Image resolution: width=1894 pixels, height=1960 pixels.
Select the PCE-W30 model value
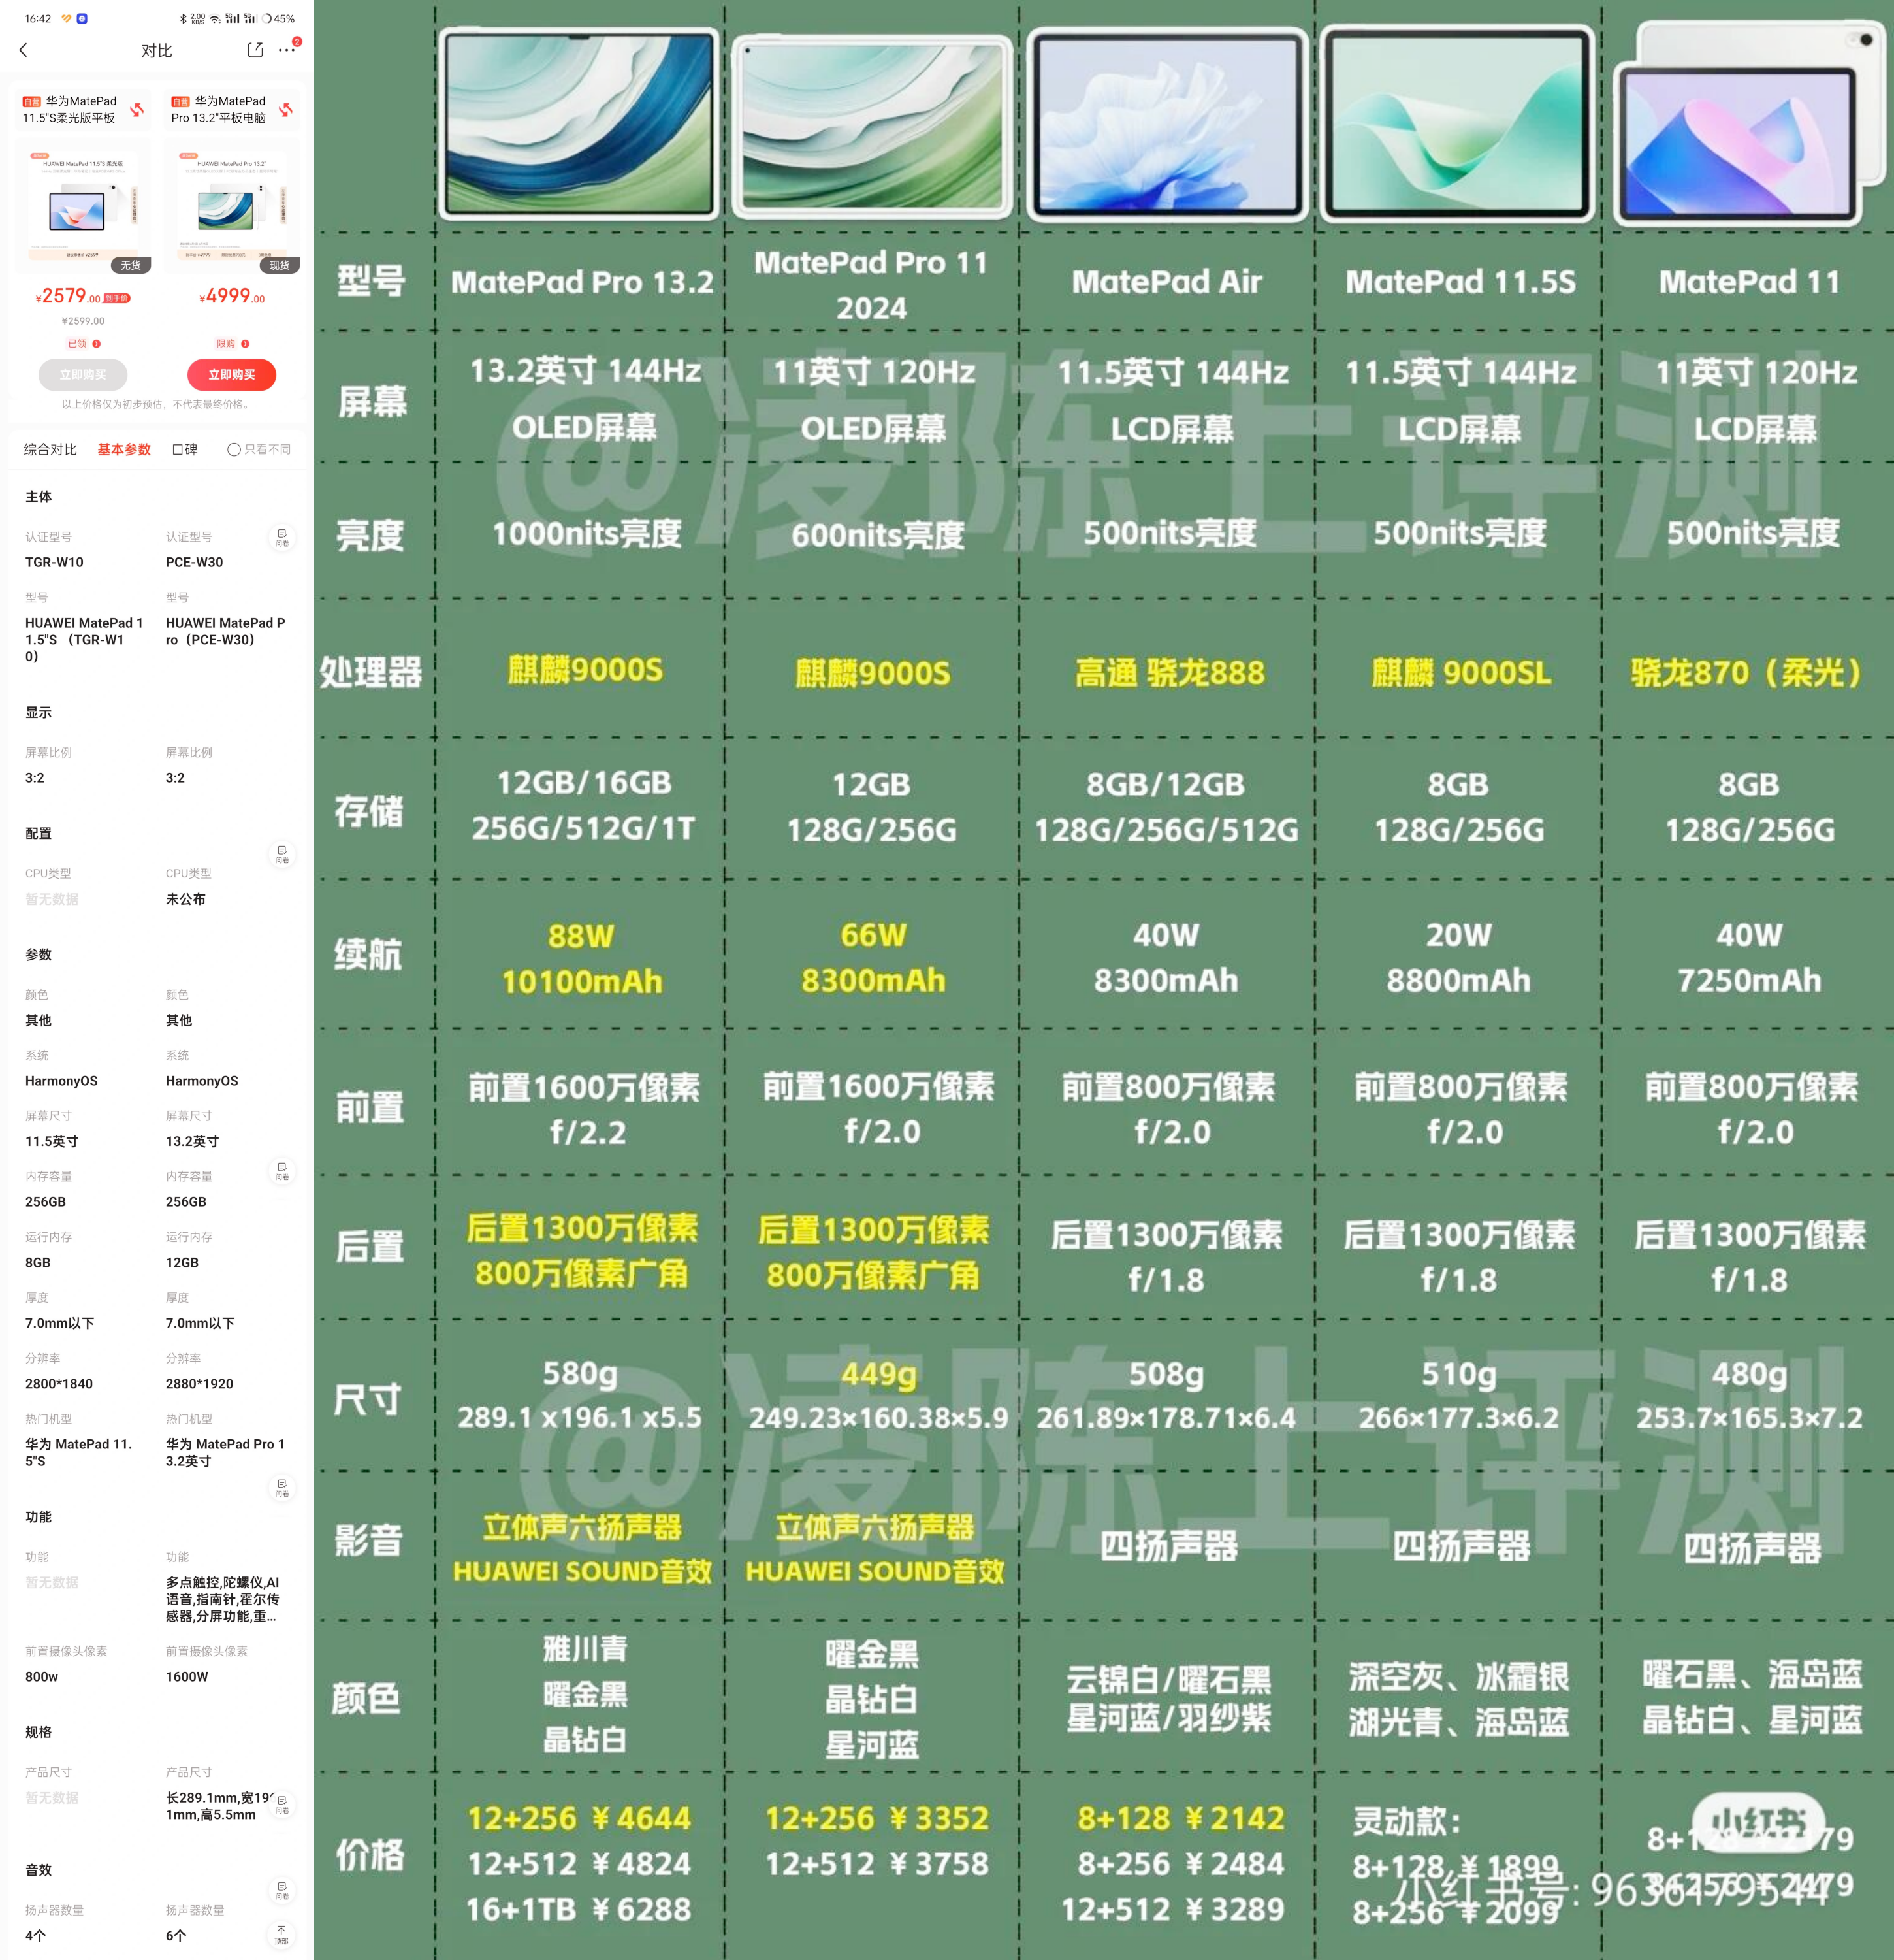[194, 562]
